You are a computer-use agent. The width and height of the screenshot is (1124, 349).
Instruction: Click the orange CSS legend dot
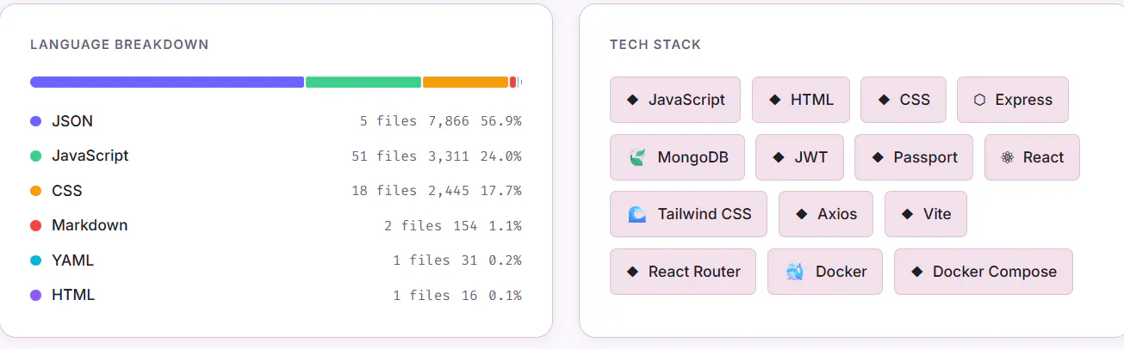35,191
